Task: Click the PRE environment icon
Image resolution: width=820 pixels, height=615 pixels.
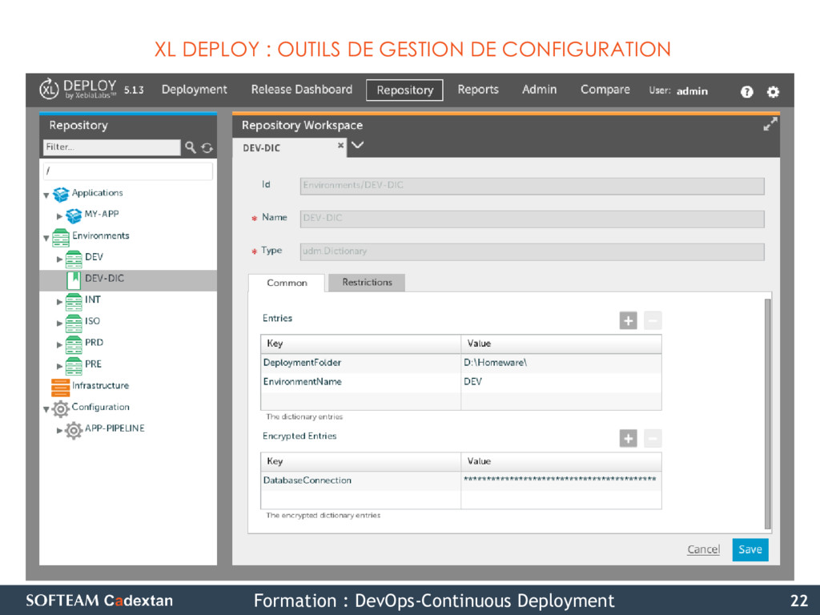Action: click(74, 366)
